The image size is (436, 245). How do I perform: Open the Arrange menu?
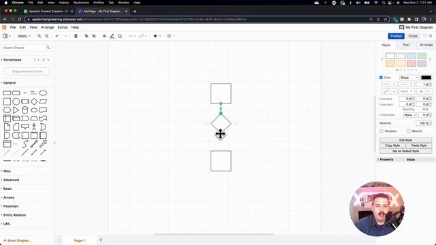(47, 27)
